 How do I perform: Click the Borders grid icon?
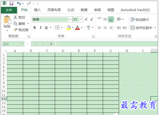pos(57,27)
